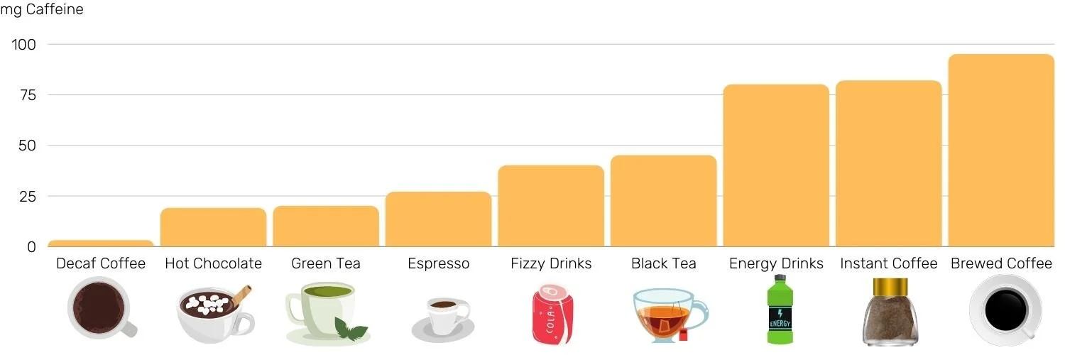Click the Hot Chocolate label
Screen dimensions: 1065x355
[x=213, y=263]
